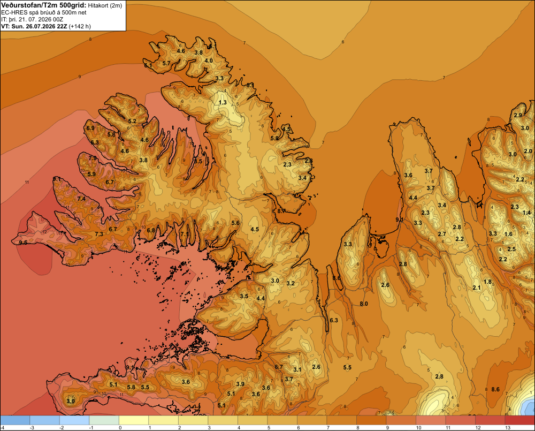Click the '5.7' temperature value
The height and width of the screenshot is (431, 535).
(x=166, y=64)
